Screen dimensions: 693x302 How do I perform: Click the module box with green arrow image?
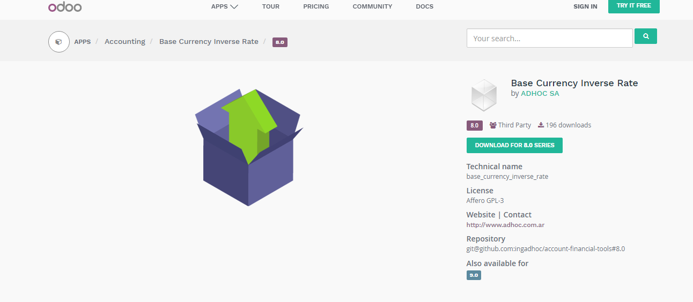(249, 147)
